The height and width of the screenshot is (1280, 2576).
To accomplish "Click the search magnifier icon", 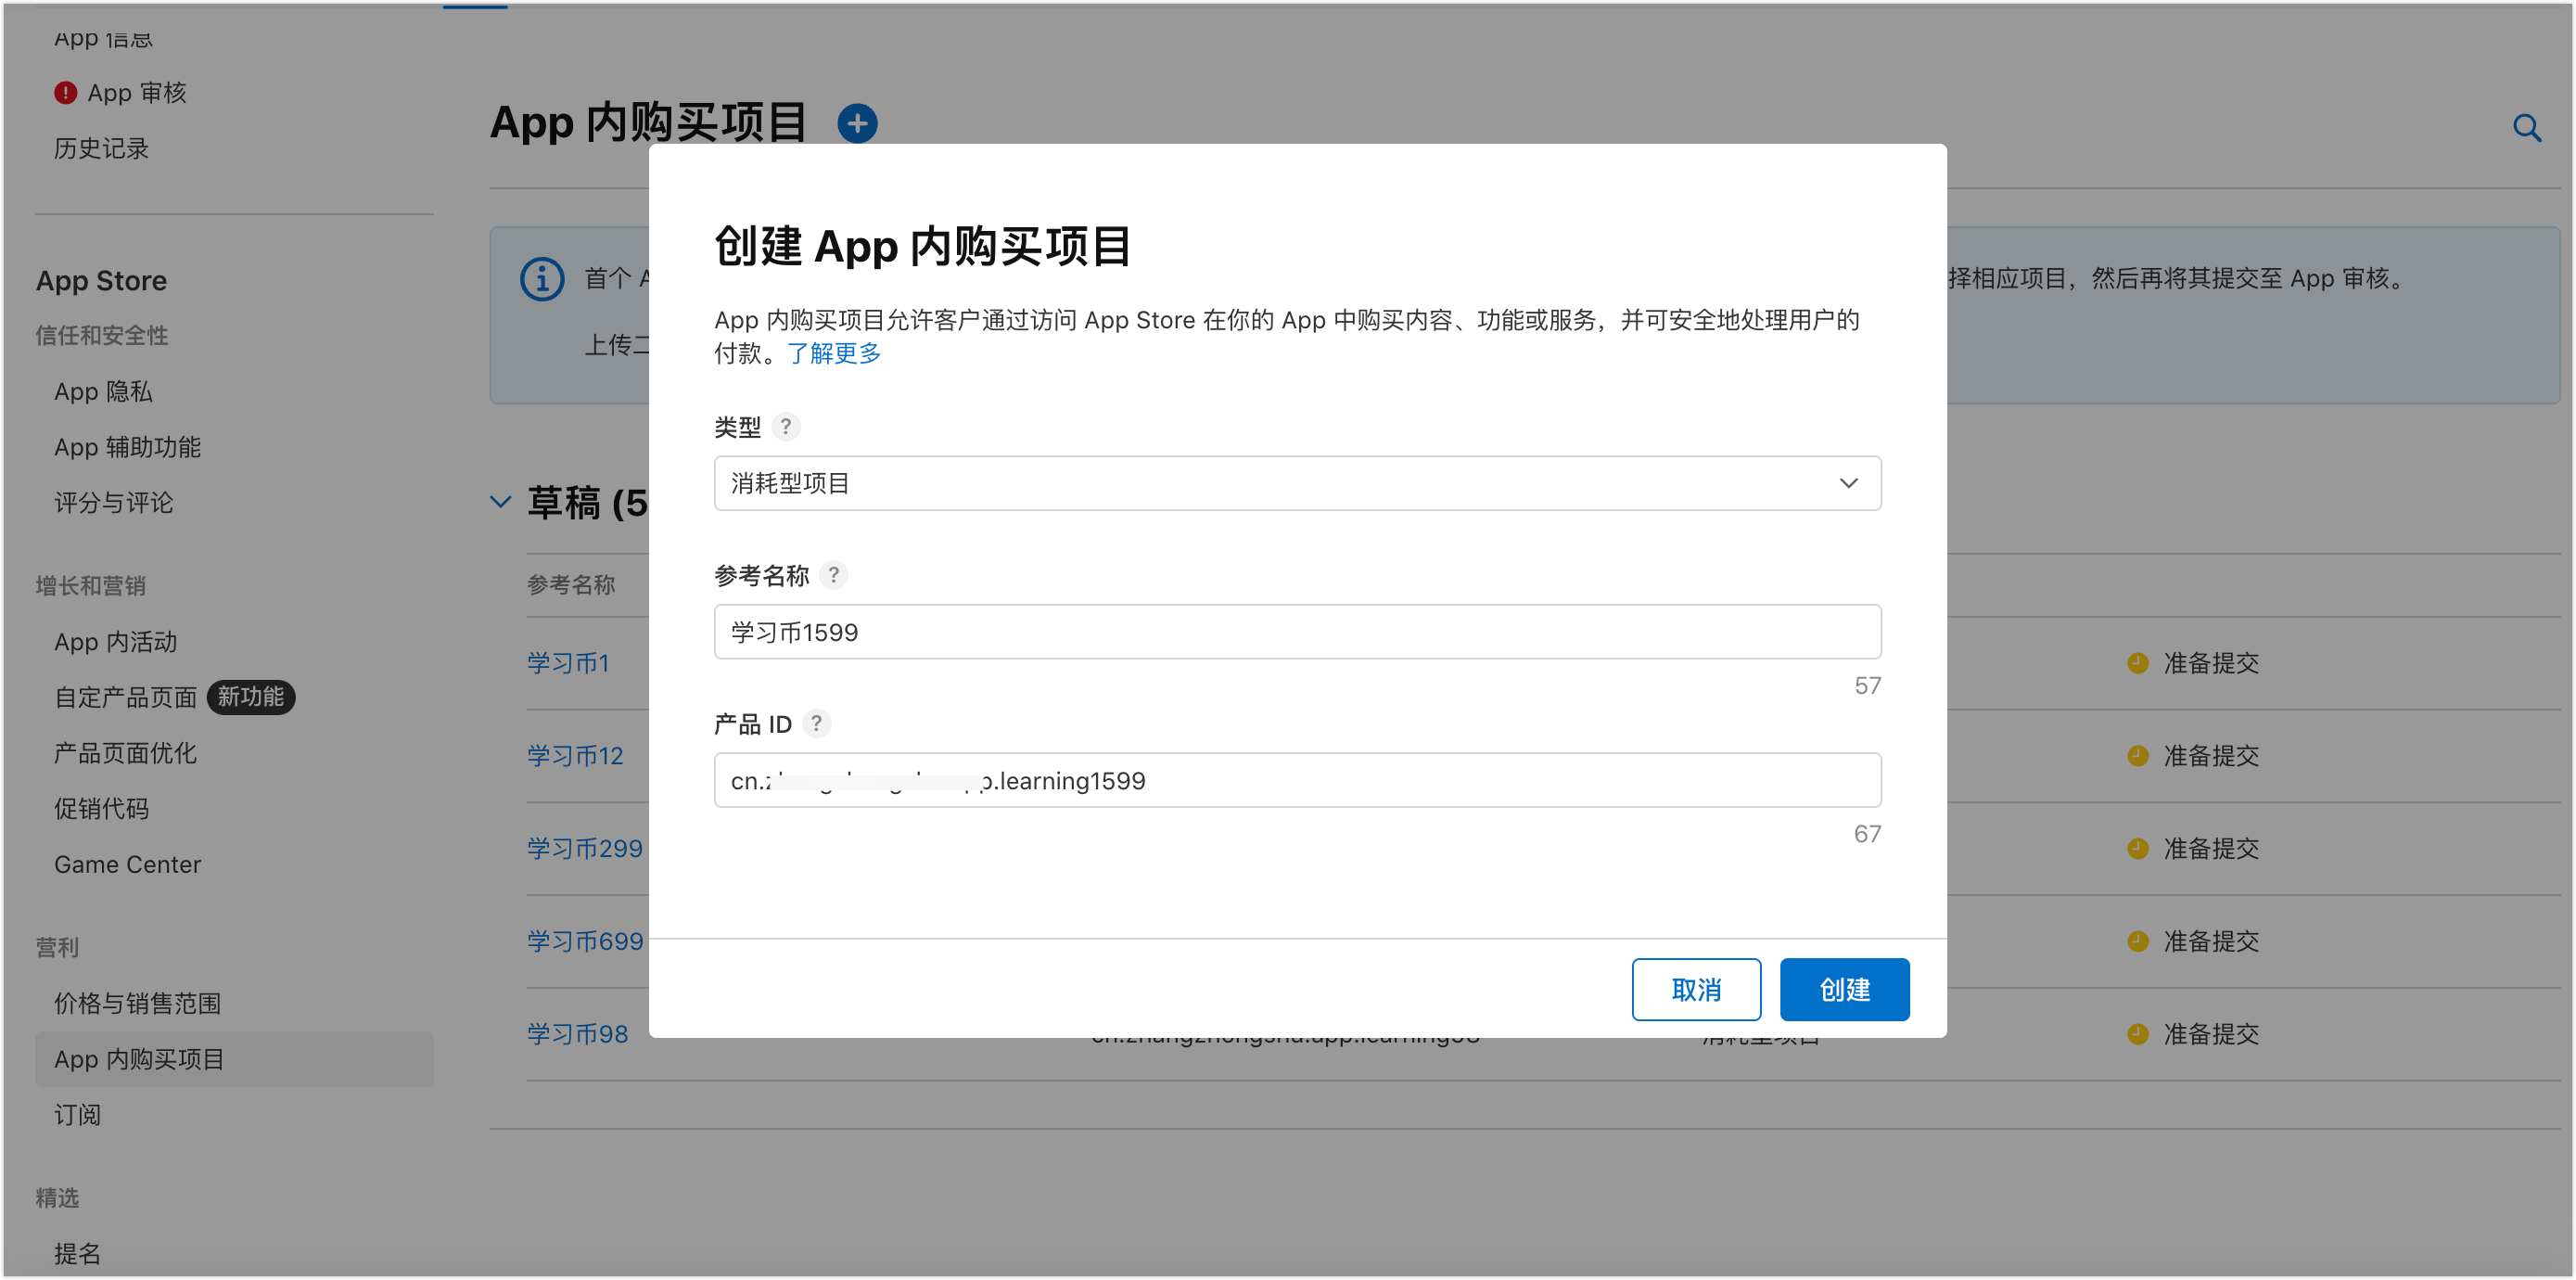I will (2526, 128).
